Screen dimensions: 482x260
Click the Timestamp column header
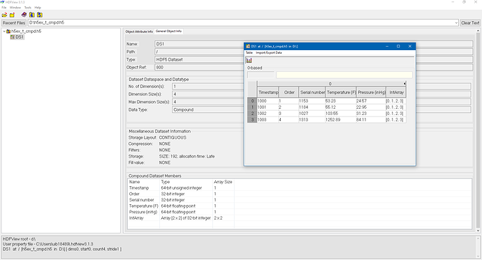point(268,92)
